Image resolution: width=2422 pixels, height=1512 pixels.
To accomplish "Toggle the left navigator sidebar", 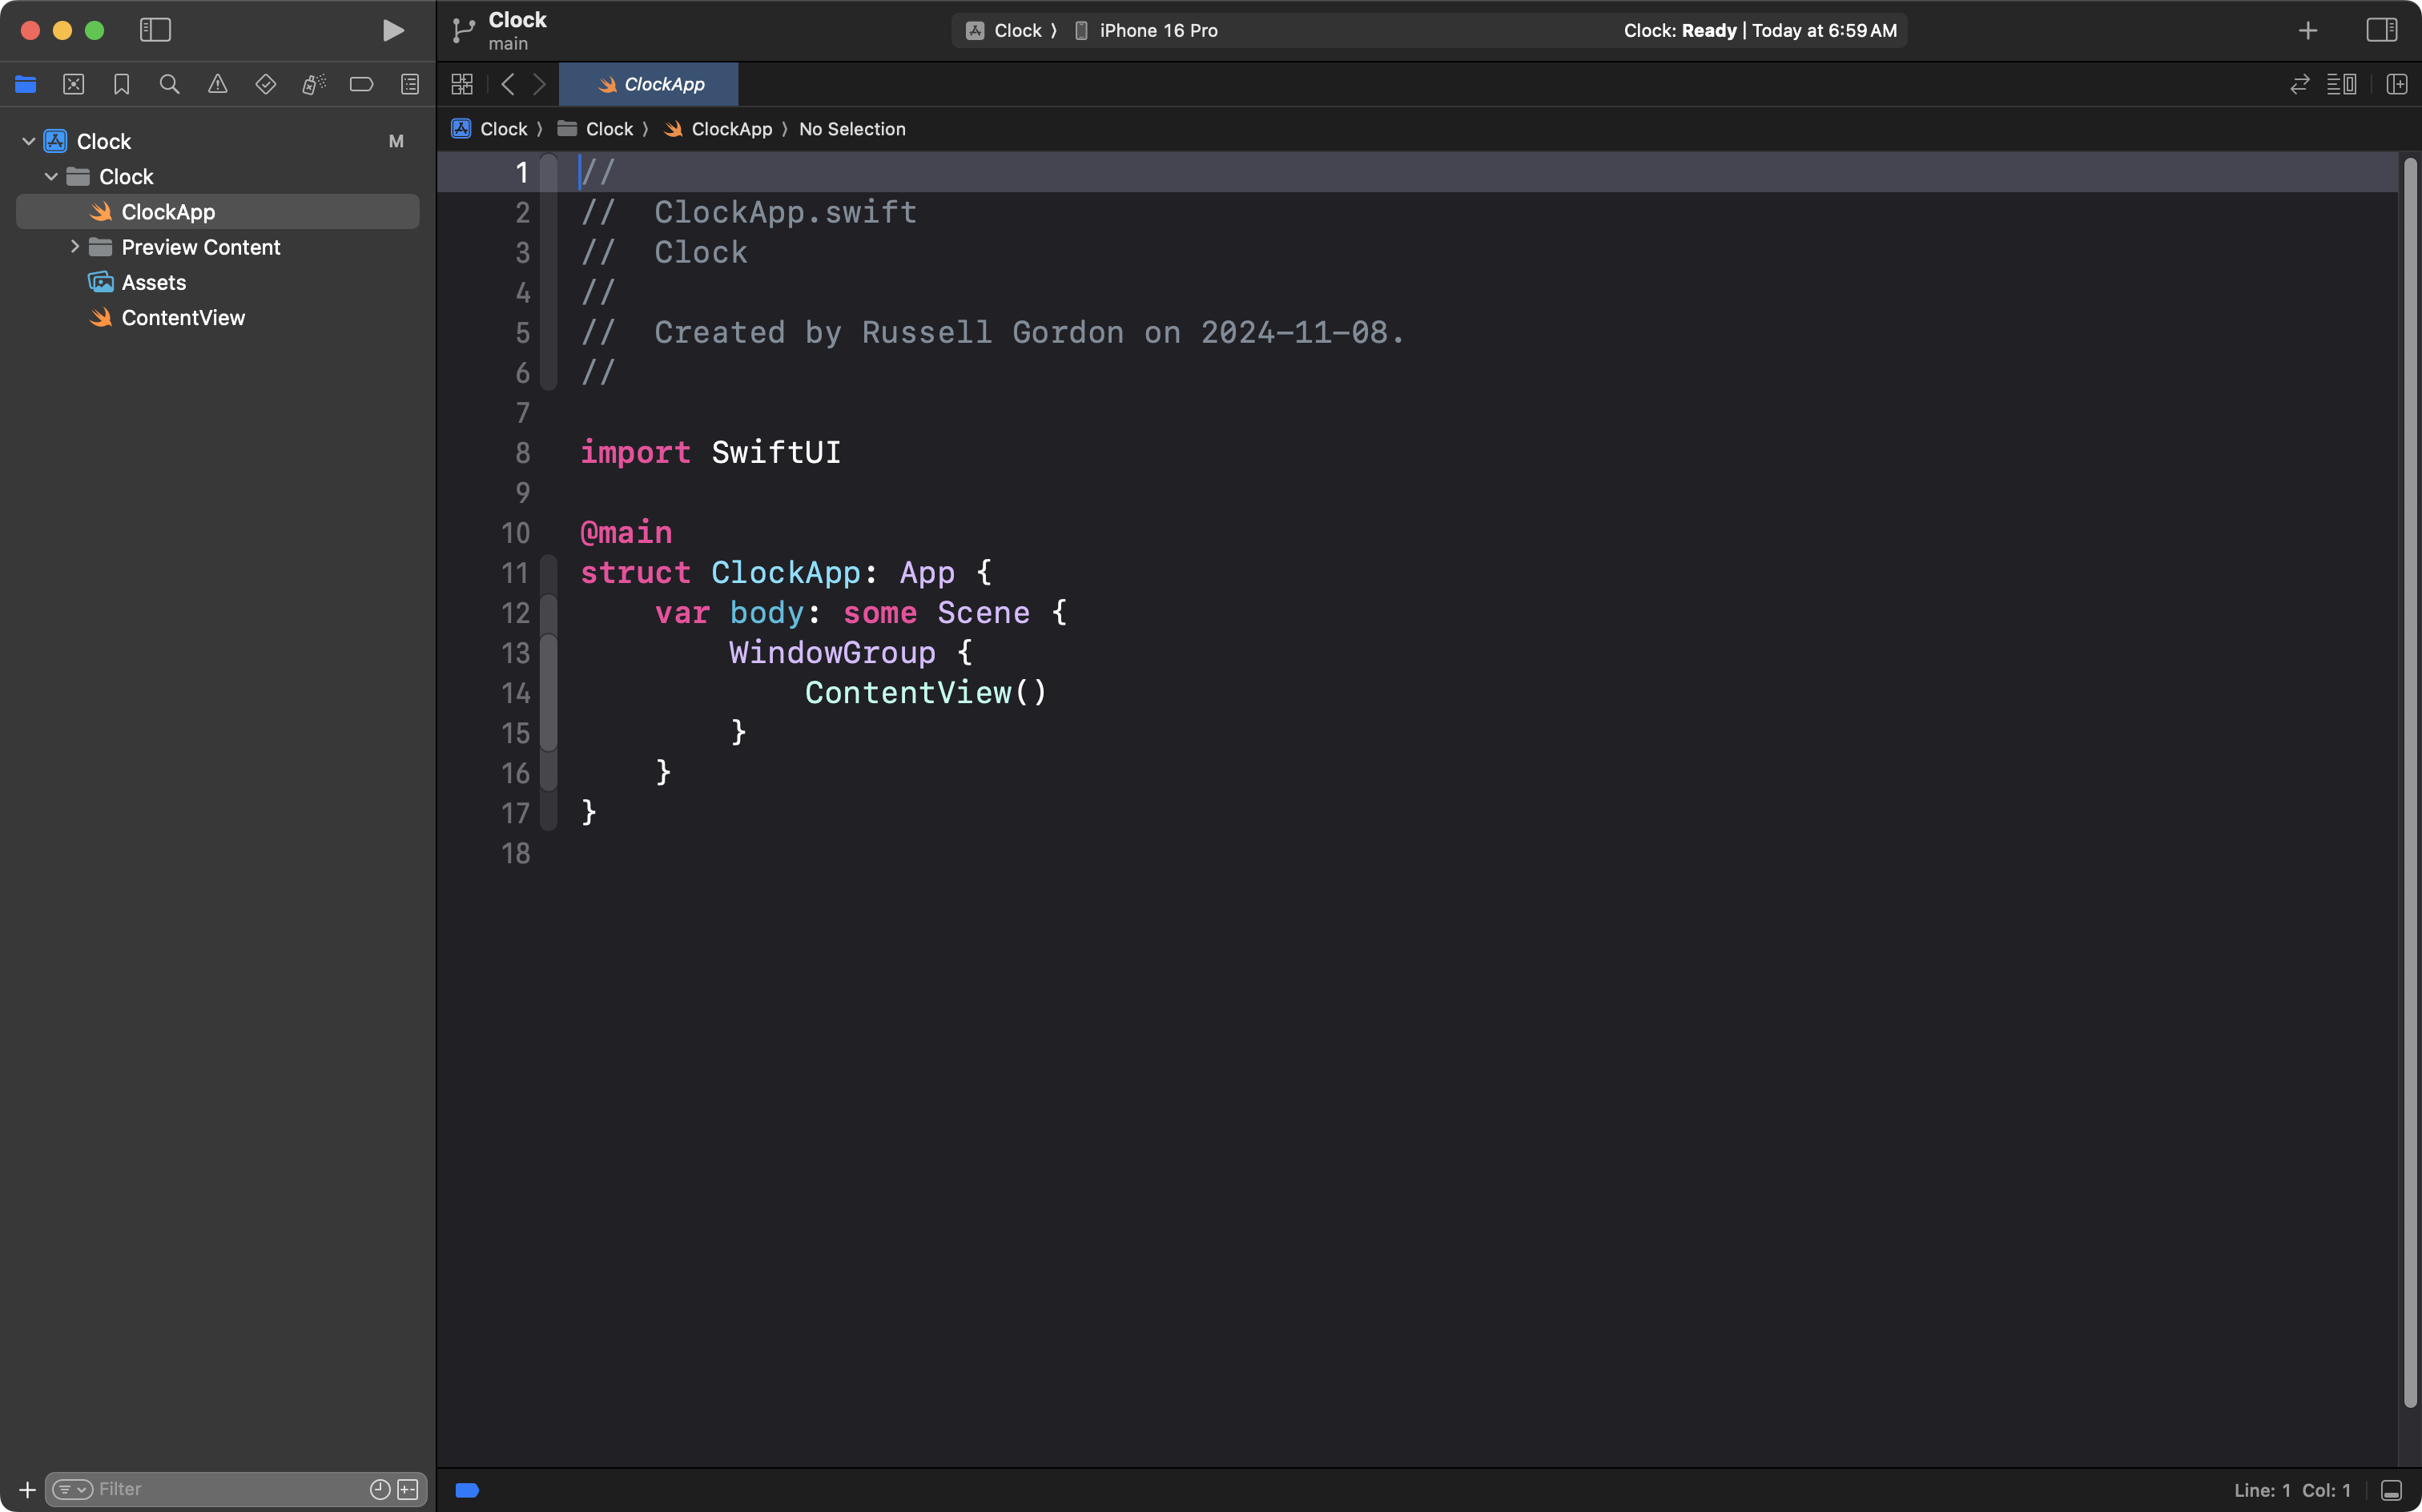I will click(x=155, y=30).
